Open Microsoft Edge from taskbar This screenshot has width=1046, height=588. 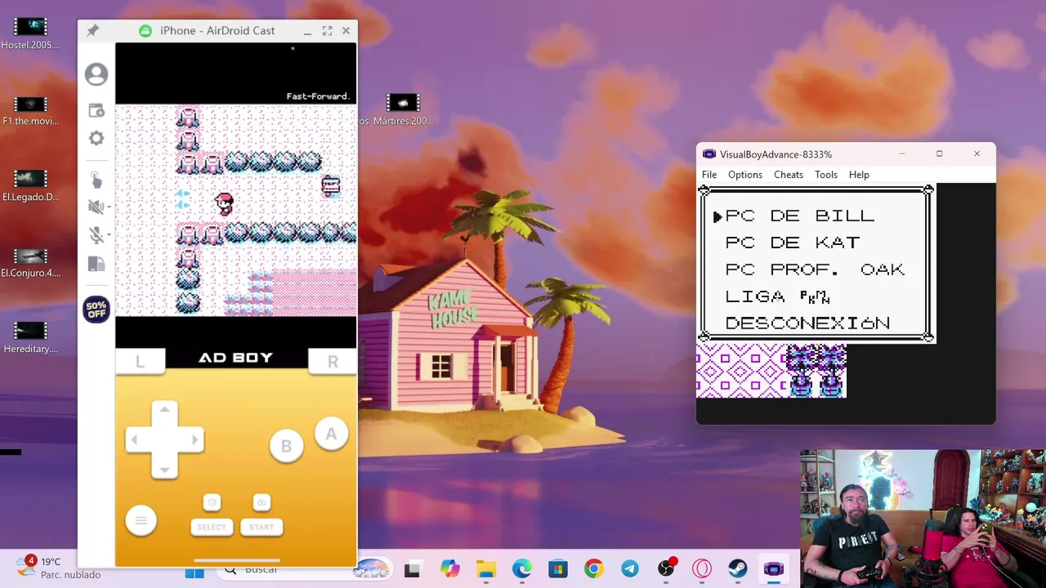click(x=522, y=570)
